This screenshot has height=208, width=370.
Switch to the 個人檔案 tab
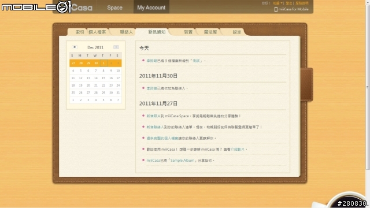(x=98, y=32)
